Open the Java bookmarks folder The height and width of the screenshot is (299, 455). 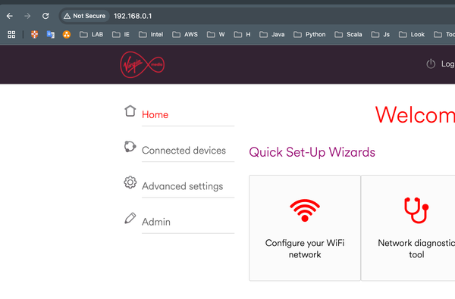(272, 35)
